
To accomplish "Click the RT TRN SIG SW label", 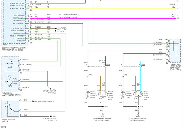I will point(19,38).
